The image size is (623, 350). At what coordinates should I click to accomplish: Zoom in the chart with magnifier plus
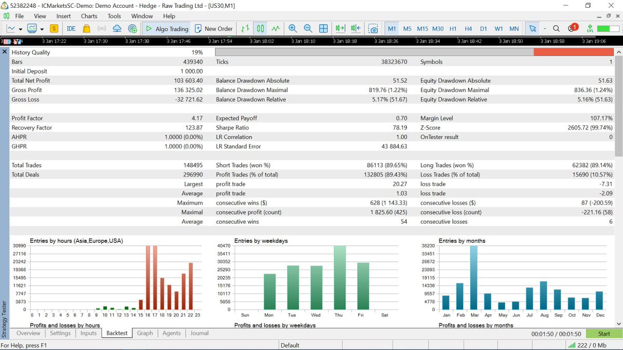(x=293, y=29)
